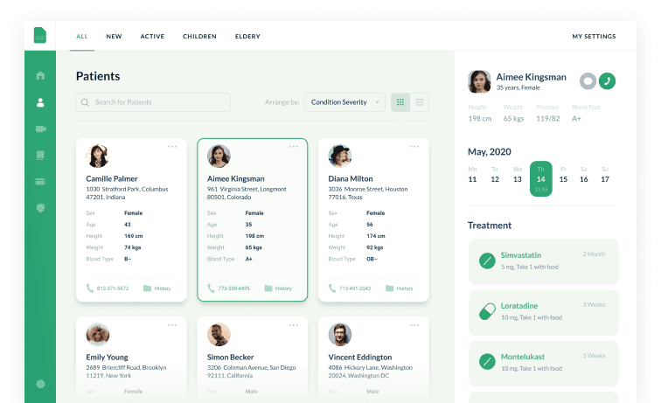Image resolution: width=661 pixels, height=403 pixels.
Task: Click the green phone call icon
Action: point(607,80)
